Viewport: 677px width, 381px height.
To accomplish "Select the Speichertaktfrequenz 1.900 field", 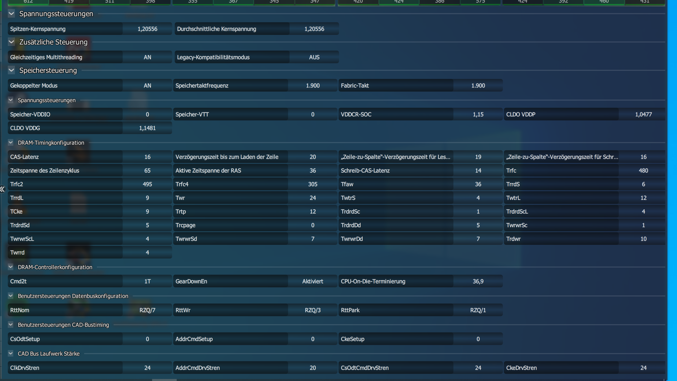I will coord(313,86).
